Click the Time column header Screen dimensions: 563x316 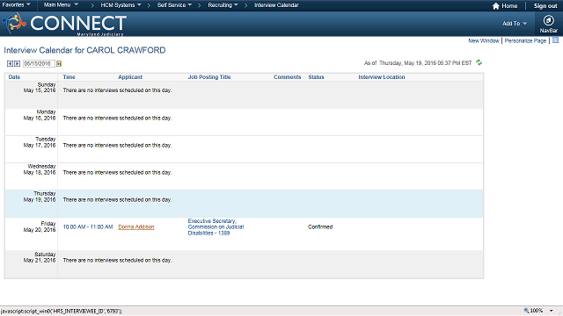[x=69, y=77]
